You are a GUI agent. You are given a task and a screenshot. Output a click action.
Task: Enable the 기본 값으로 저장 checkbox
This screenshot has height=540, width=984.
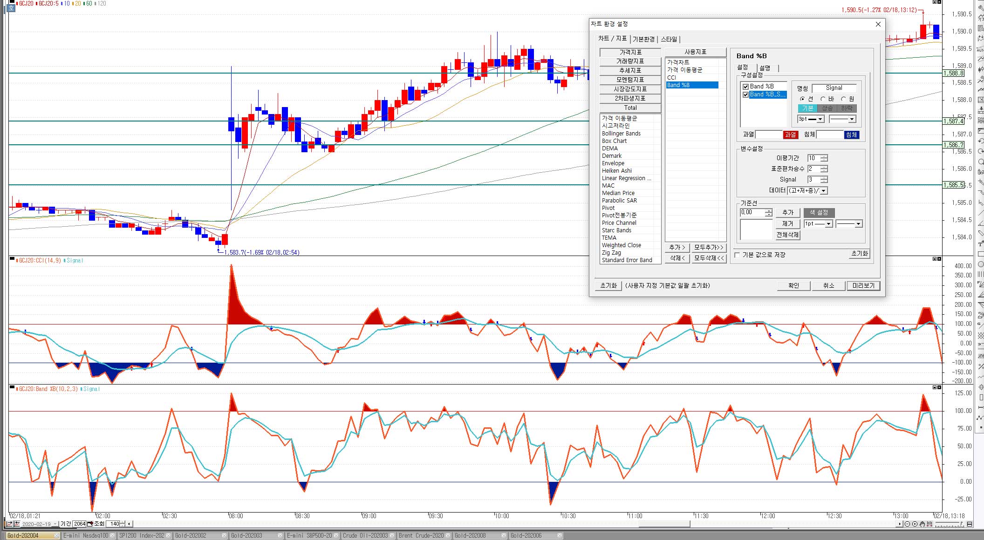point(737,255)
